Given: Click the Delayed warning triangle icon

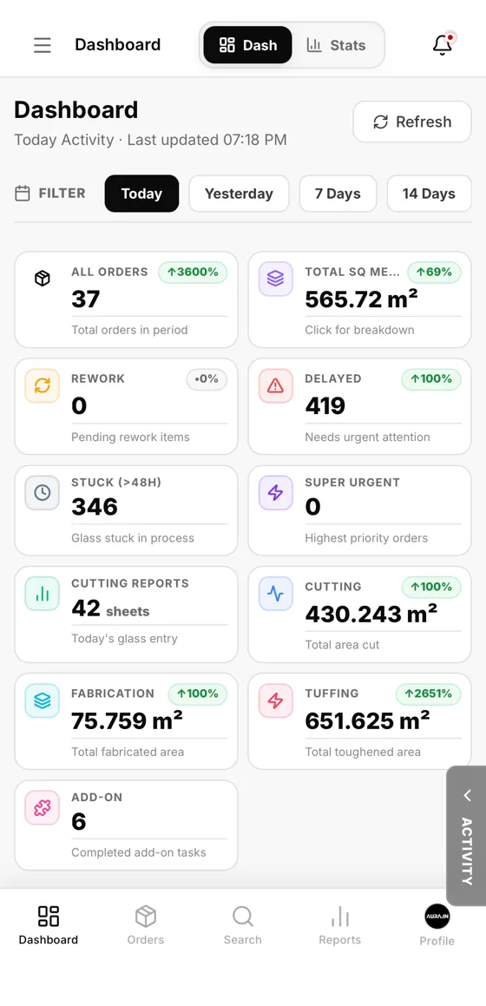Looking at the screenshot, I should pos(276,385).
